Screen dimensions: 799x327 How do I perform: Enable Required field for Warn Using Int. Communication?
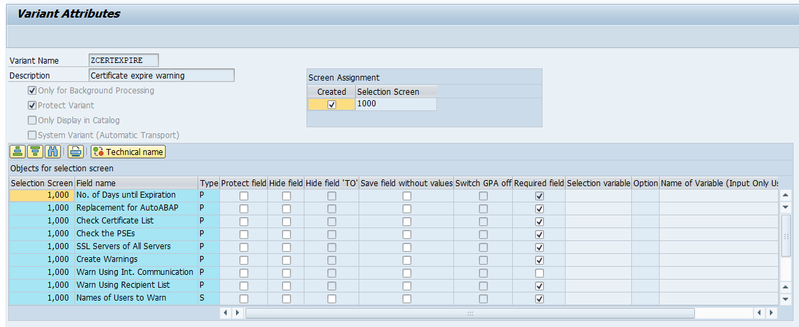click(539, 273)
